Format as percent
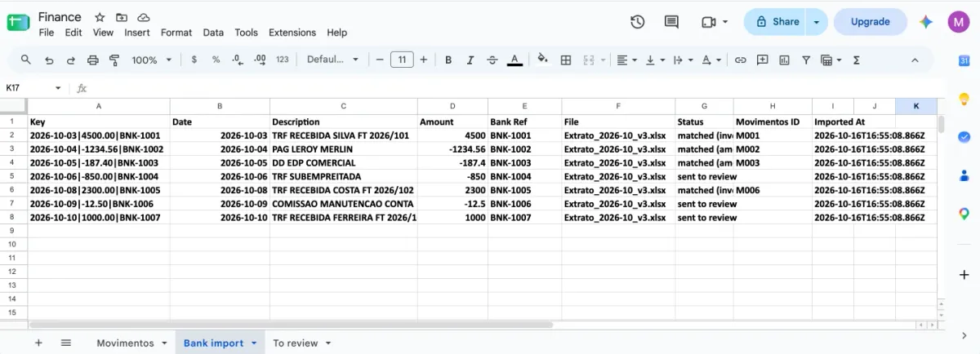Image resolution: width=980 pixels, height=354 pixels. coord(216,60)
